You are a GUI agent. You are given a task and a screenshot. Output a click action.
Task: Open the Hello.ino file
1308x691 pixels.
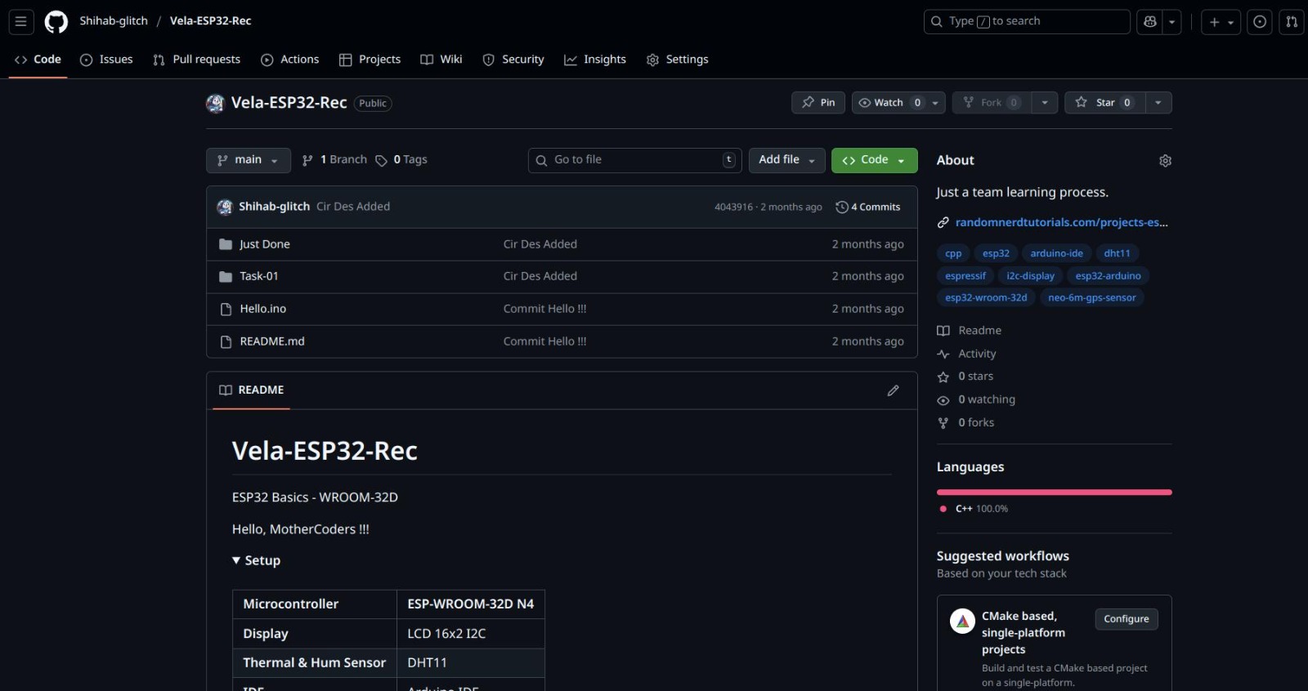(x=263, y=309)
